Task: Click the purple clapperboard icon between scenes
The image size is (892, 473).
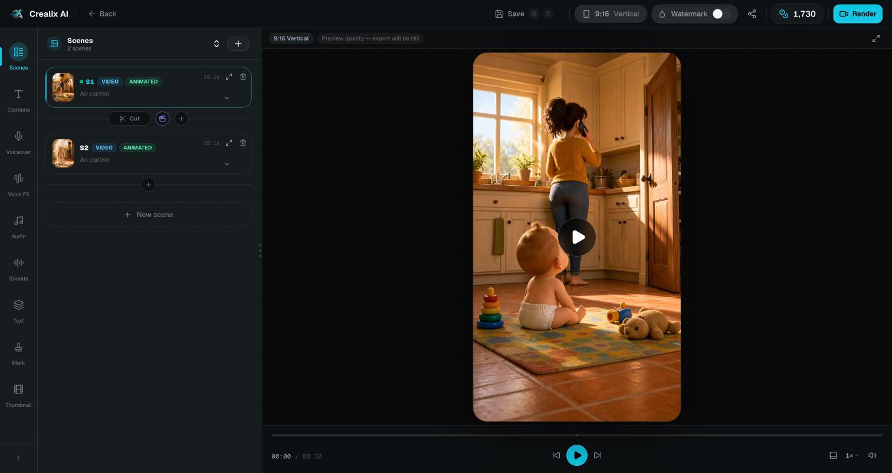Action: pos(162,119)
